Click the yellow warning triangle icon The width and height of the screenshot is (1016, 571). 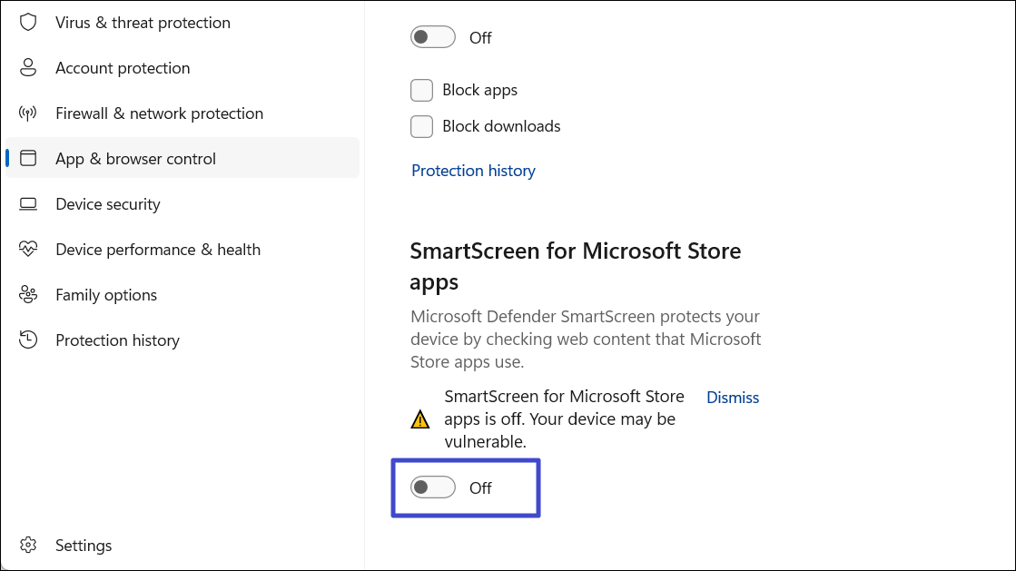point(419,419)
